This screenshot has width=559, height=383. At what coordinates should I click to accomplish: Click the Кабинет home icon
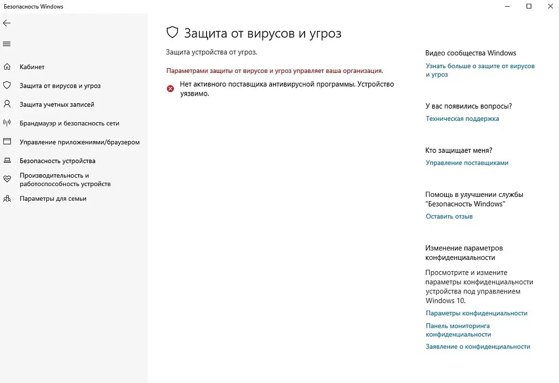(7, 67)
